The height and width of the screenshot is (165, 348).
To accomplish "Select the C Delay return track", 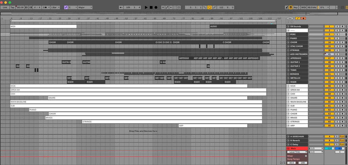I will (x=297, y=144).
